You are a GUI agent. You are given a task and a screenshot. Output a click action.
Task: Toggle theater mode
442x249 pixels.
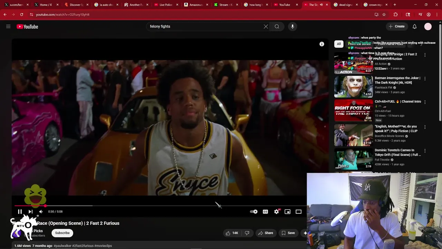click(298, 212)
